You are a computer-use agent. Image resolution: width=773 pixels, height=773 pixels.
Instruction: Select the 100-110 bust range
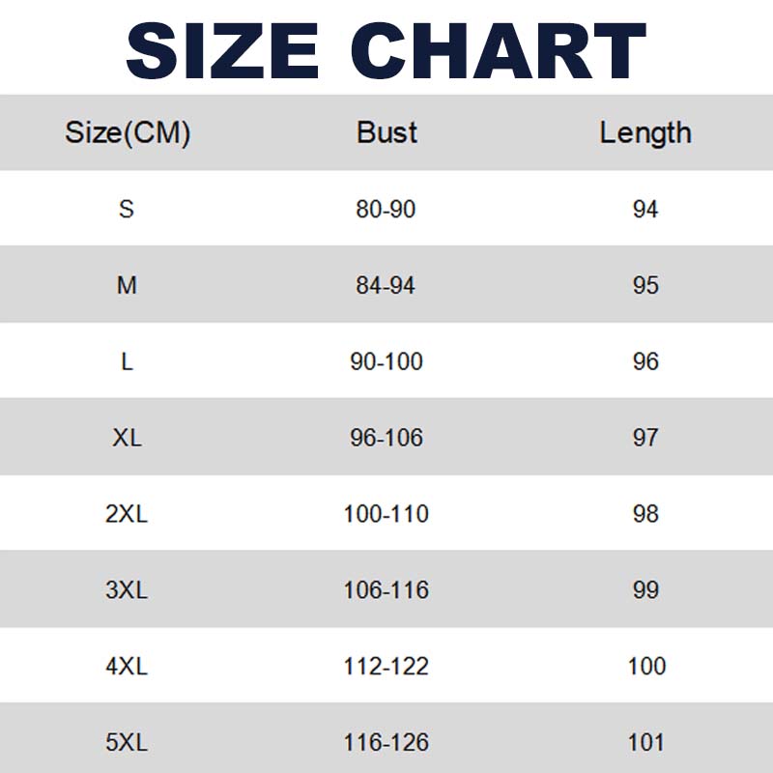(386, 514)
